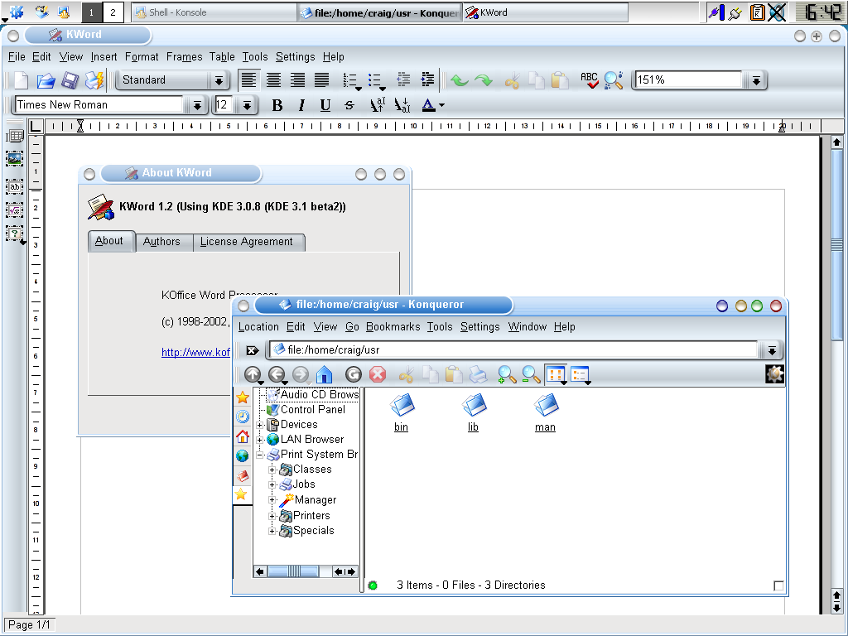This screenshot has height=636, width=848.
Task: Insert table tool in KWord sidebar
Action: click(x=15, y=136)
